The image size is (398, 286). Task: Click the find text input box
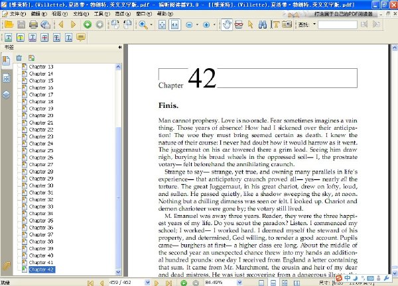point(338,24)
